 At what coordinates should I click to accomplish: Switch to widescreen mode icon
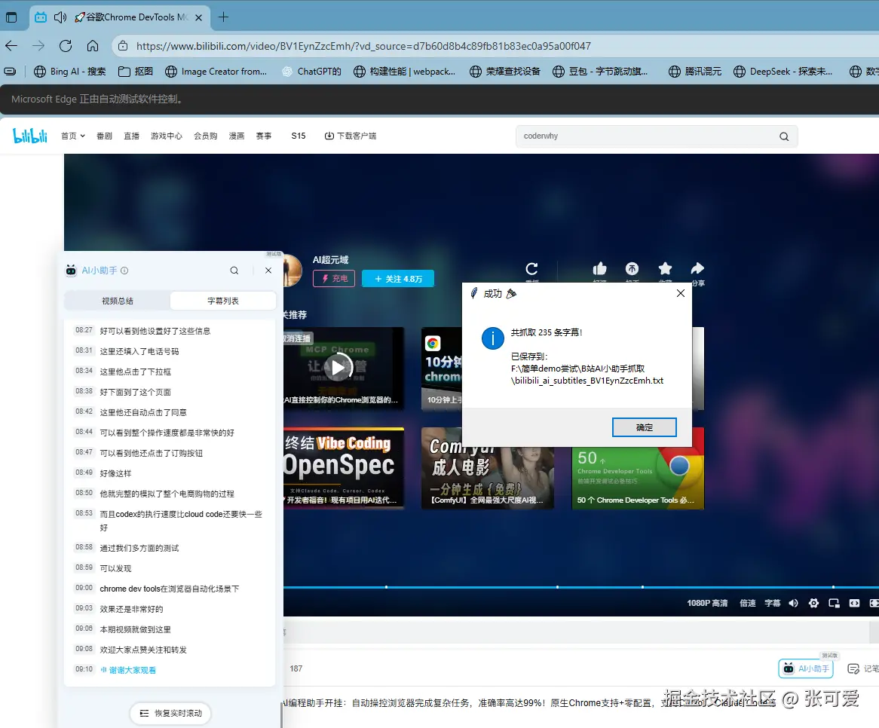pyautogui.click(x=854, y=603)
